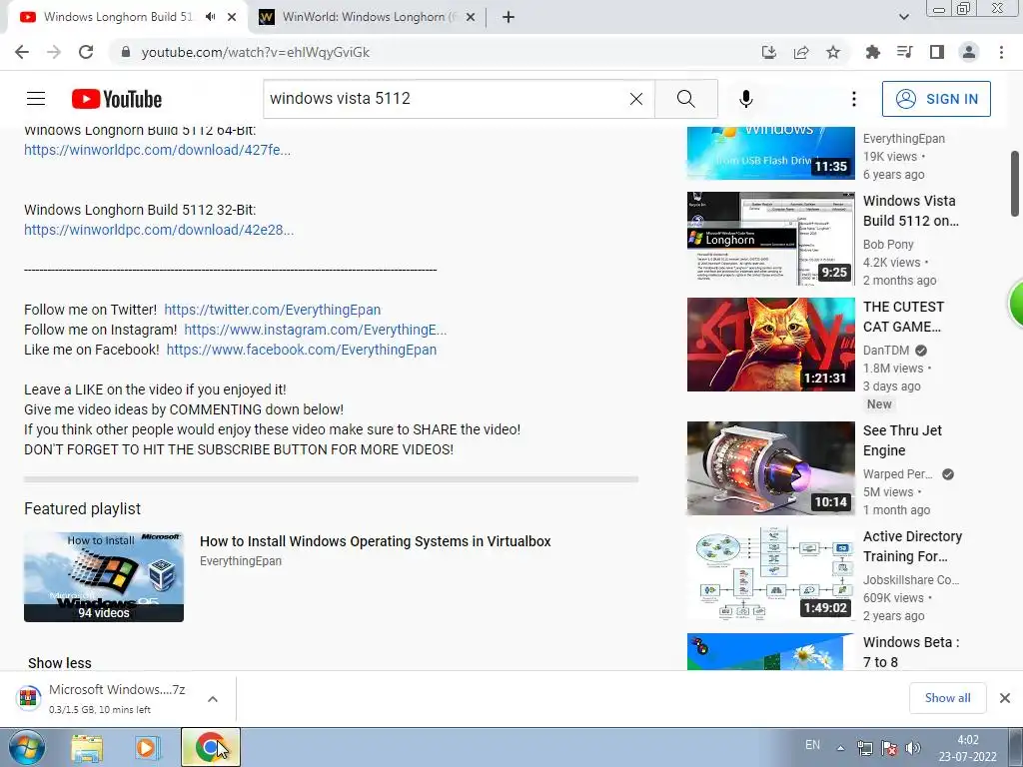Image resolution: width=1023 pixels, height=767 pixels.
Task: Show hidden tray icons arrow
Action: (840, 748)
